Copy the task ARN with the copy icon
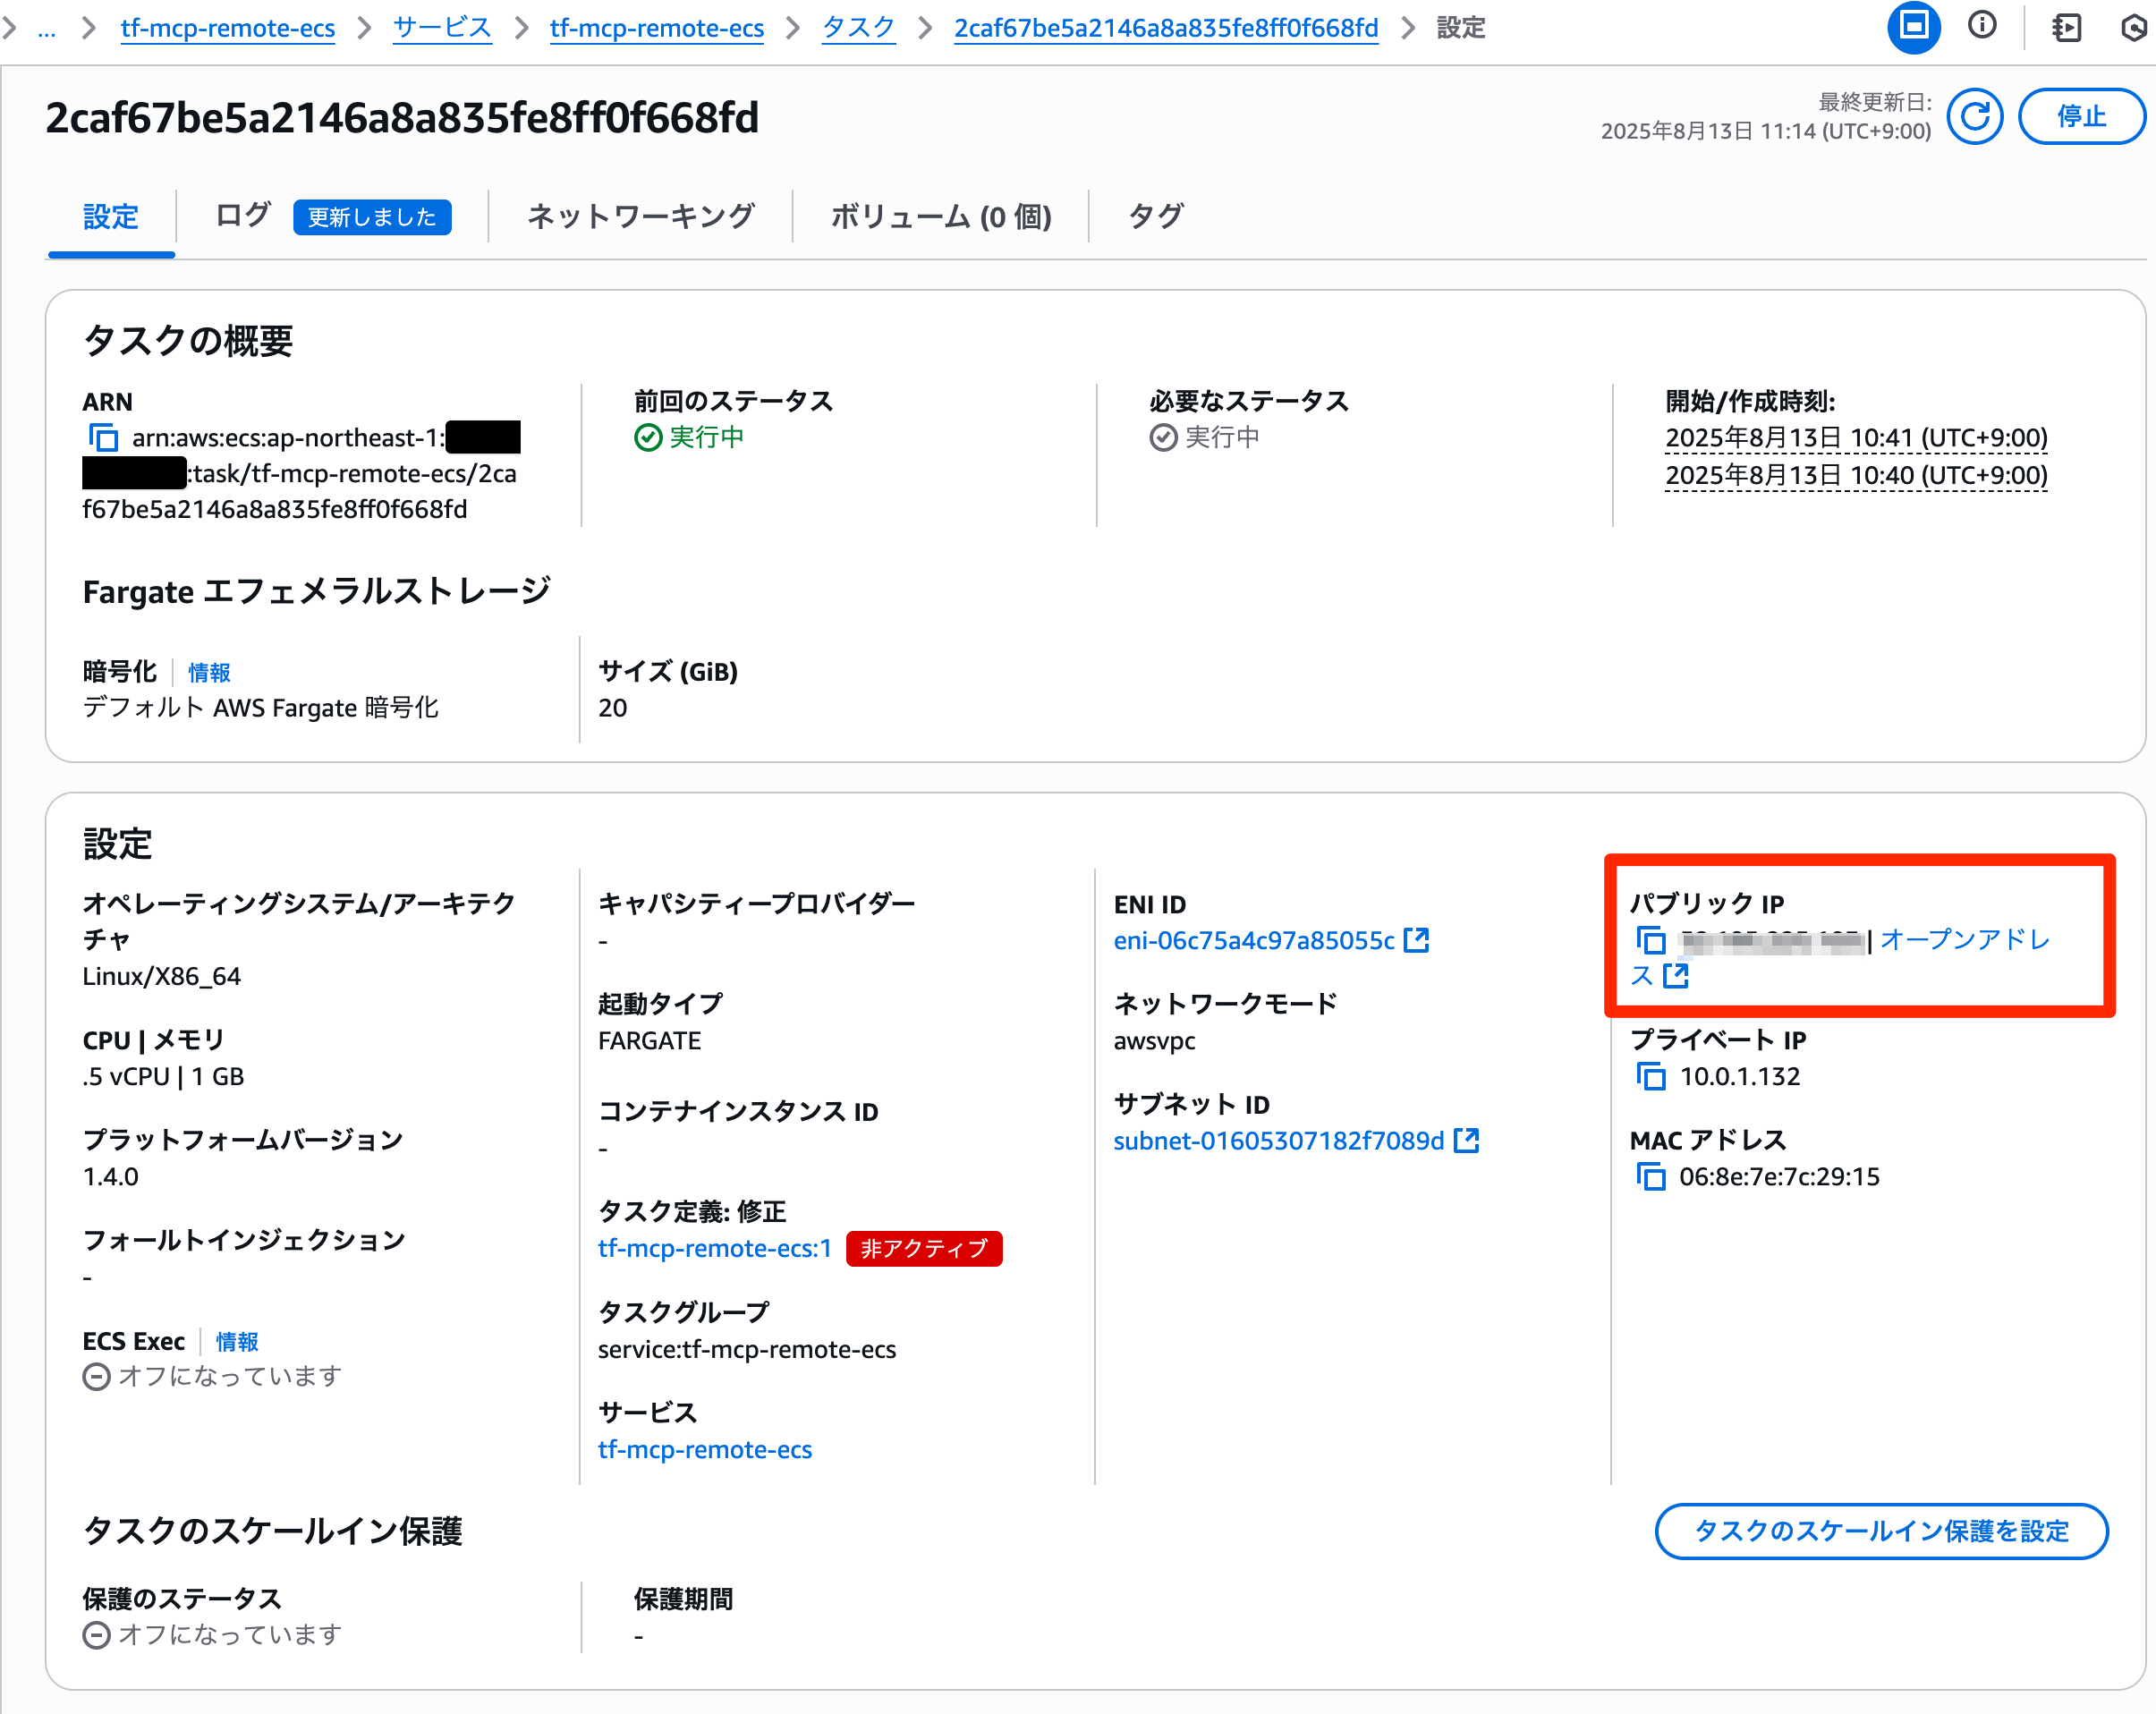This screenshot has width=2156, height=1714. coord(103,438)
